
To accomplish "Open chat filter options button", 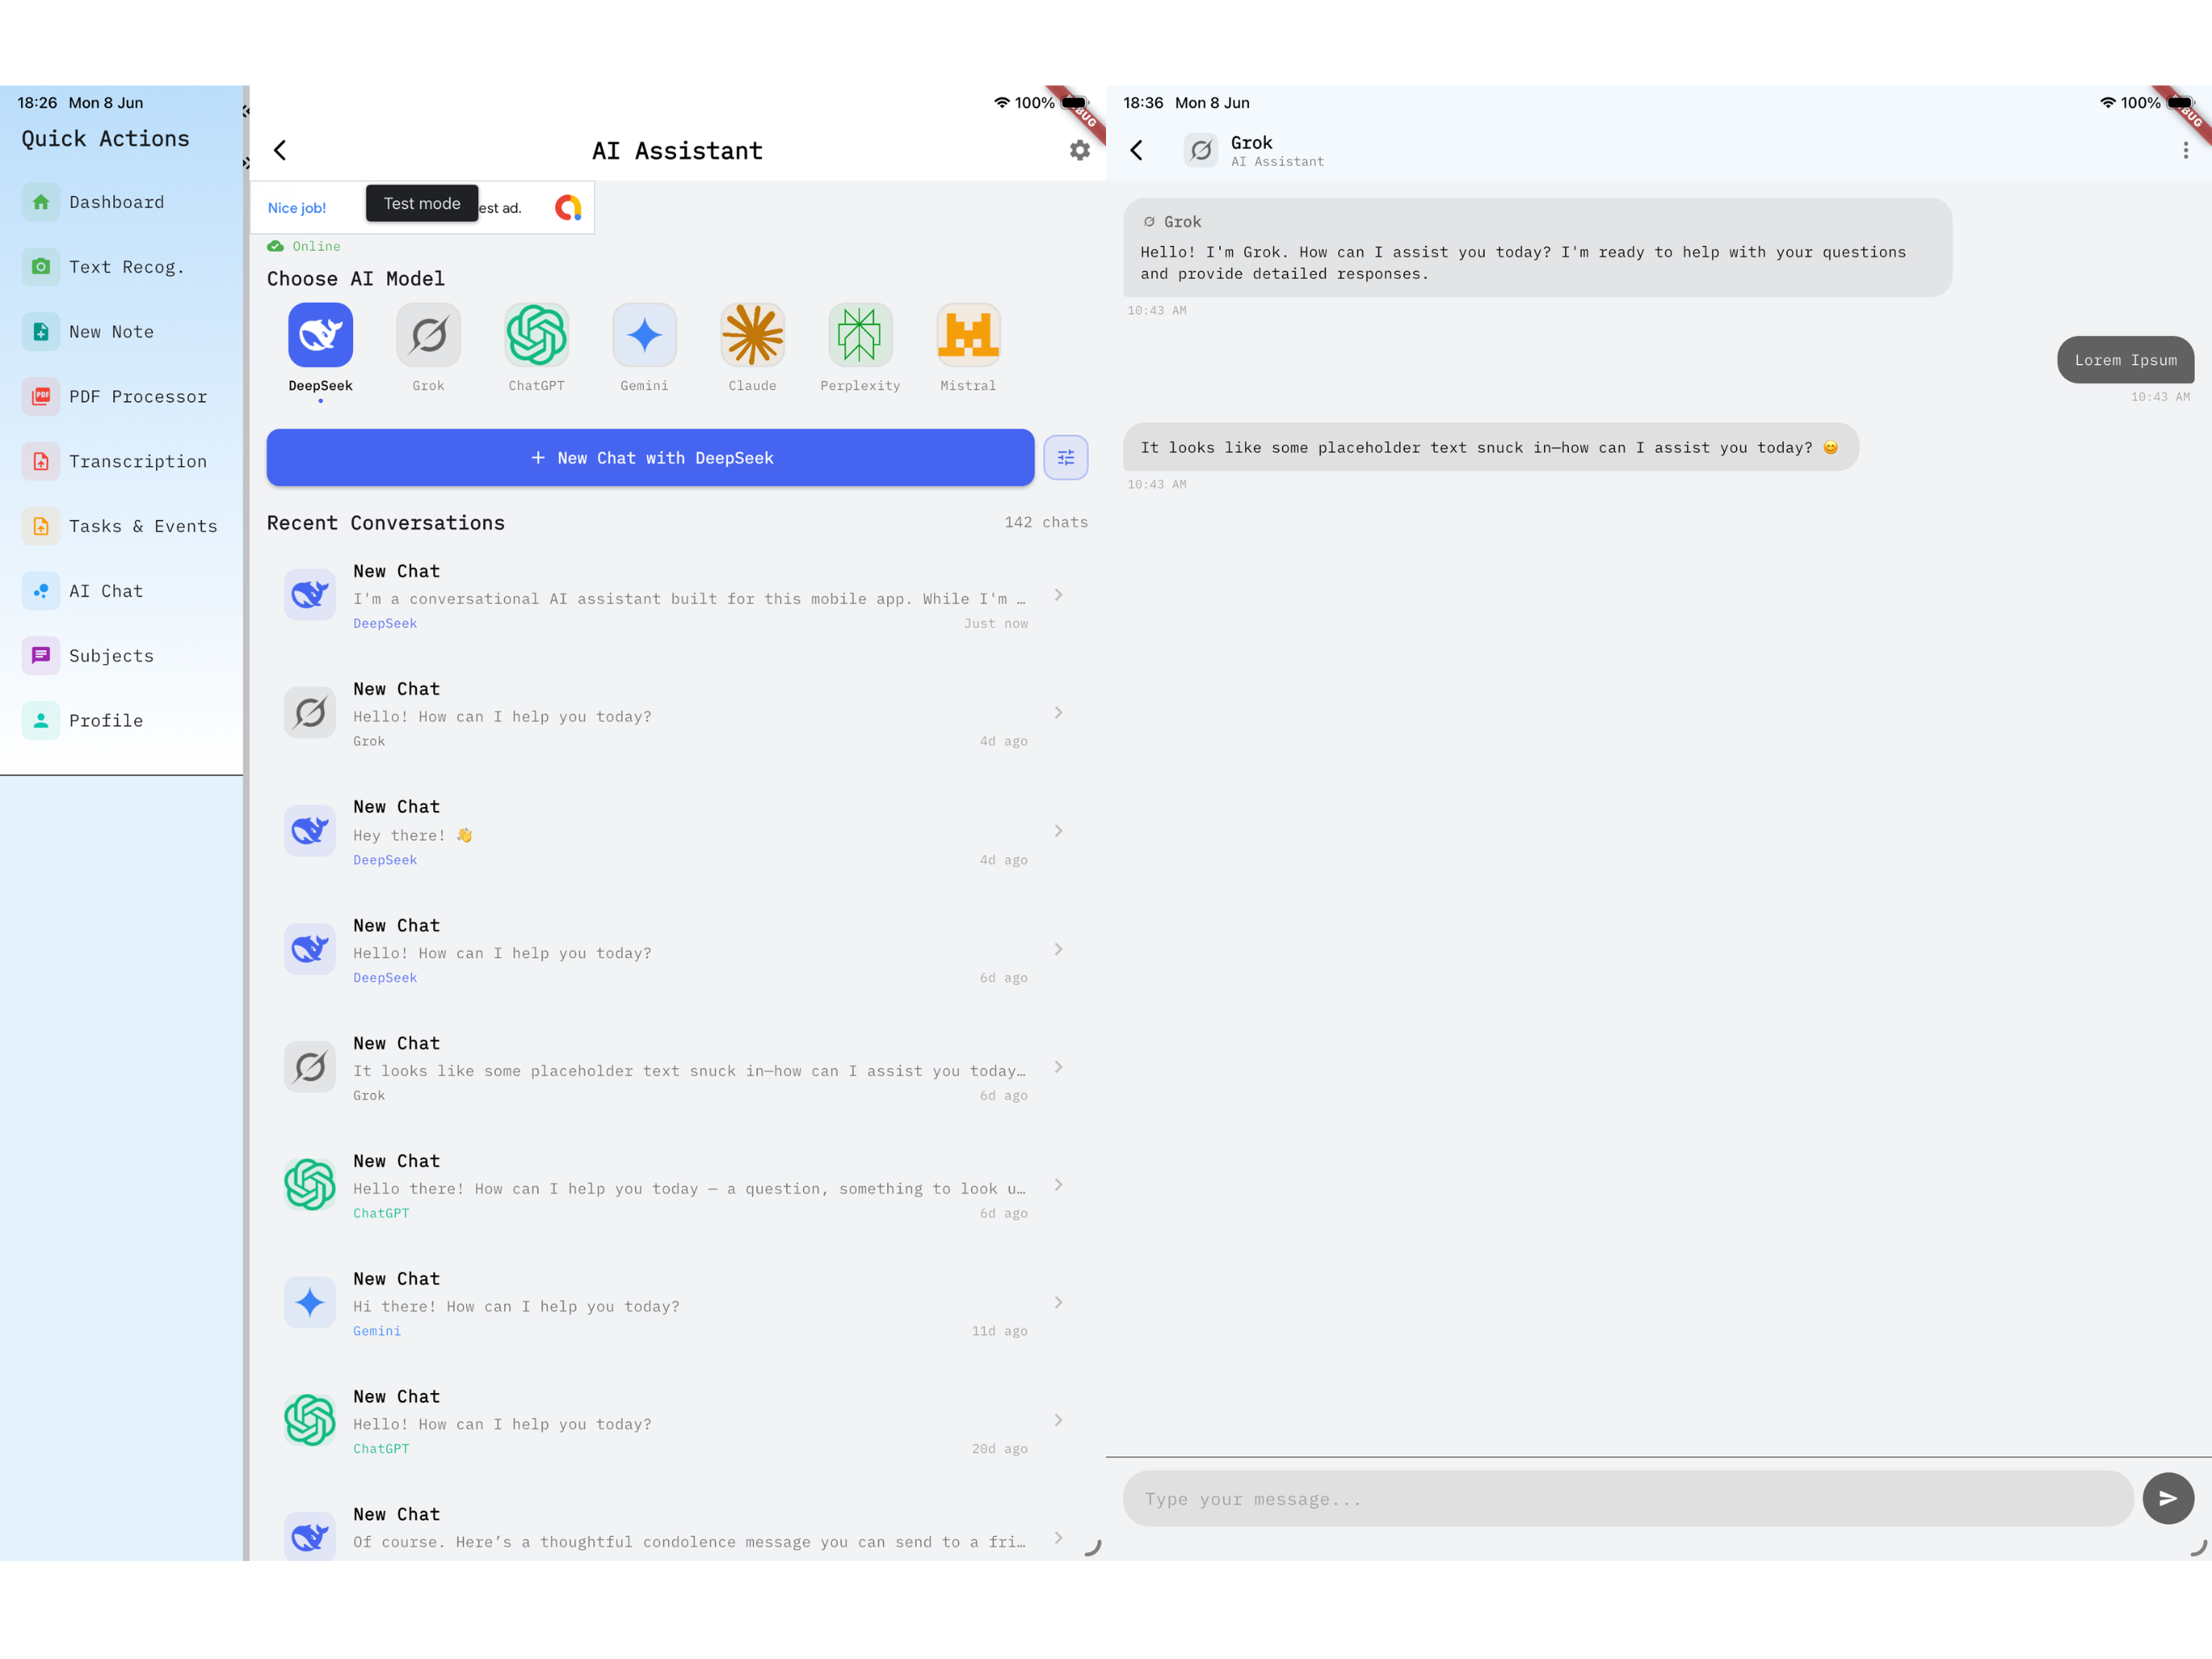I will [x=1066, y=458].
